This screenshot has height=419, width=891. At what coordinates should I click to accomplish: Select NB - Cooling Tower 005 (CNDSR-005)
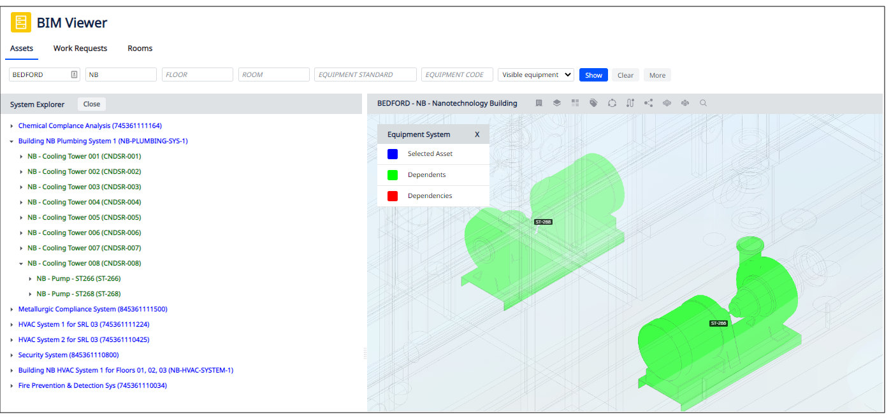click(84, 218)
